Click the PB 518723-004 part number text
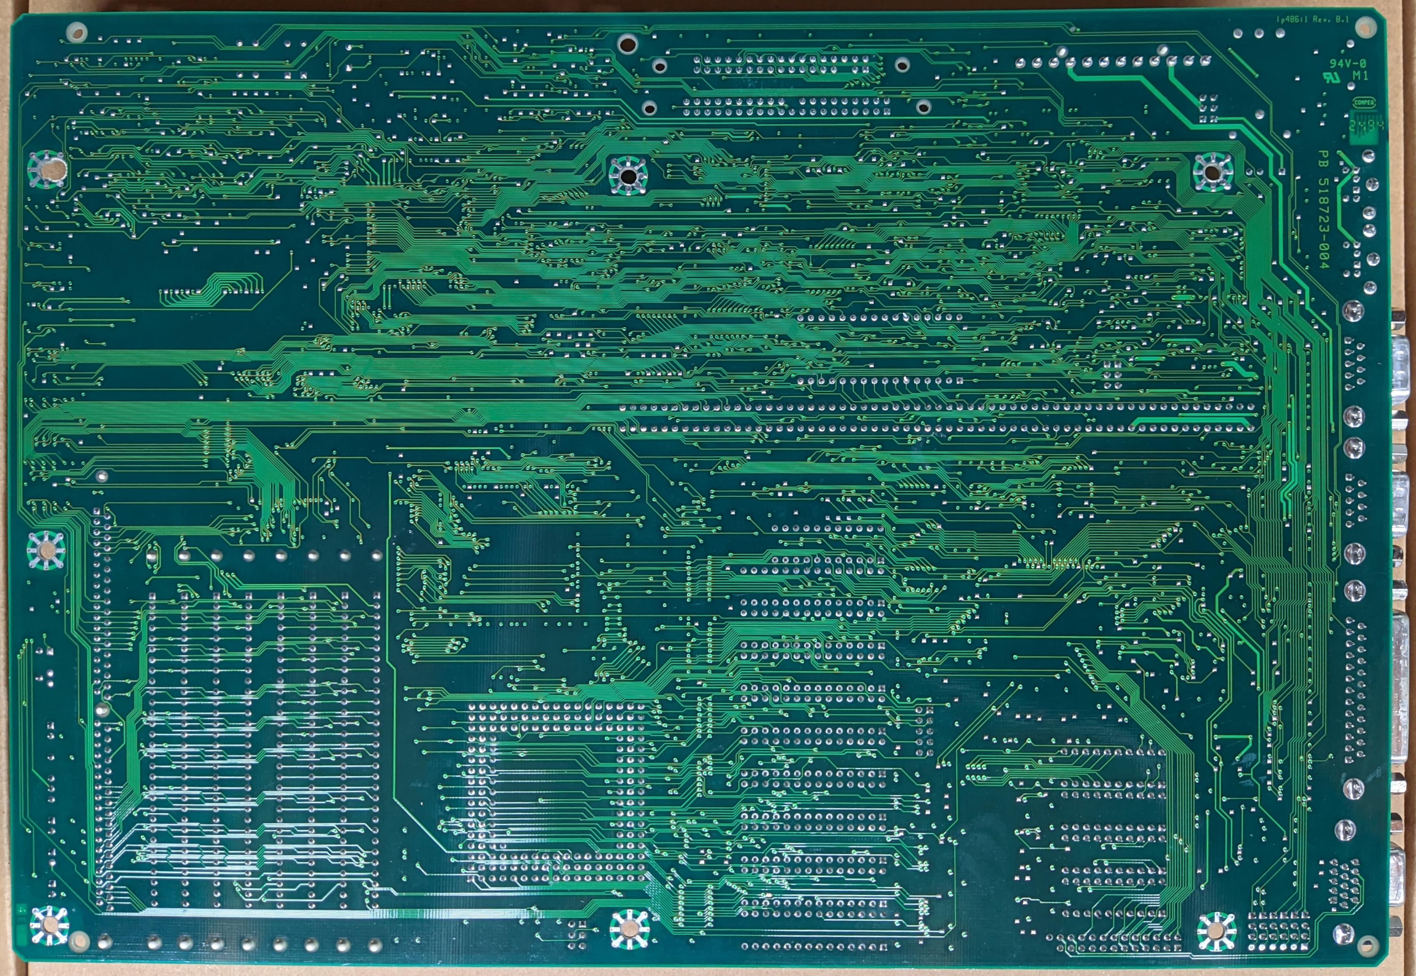Viewport: 1416px width, 976px height. (1324, 210)
